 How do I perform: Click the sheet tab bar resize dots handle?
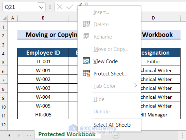point(183,135)
